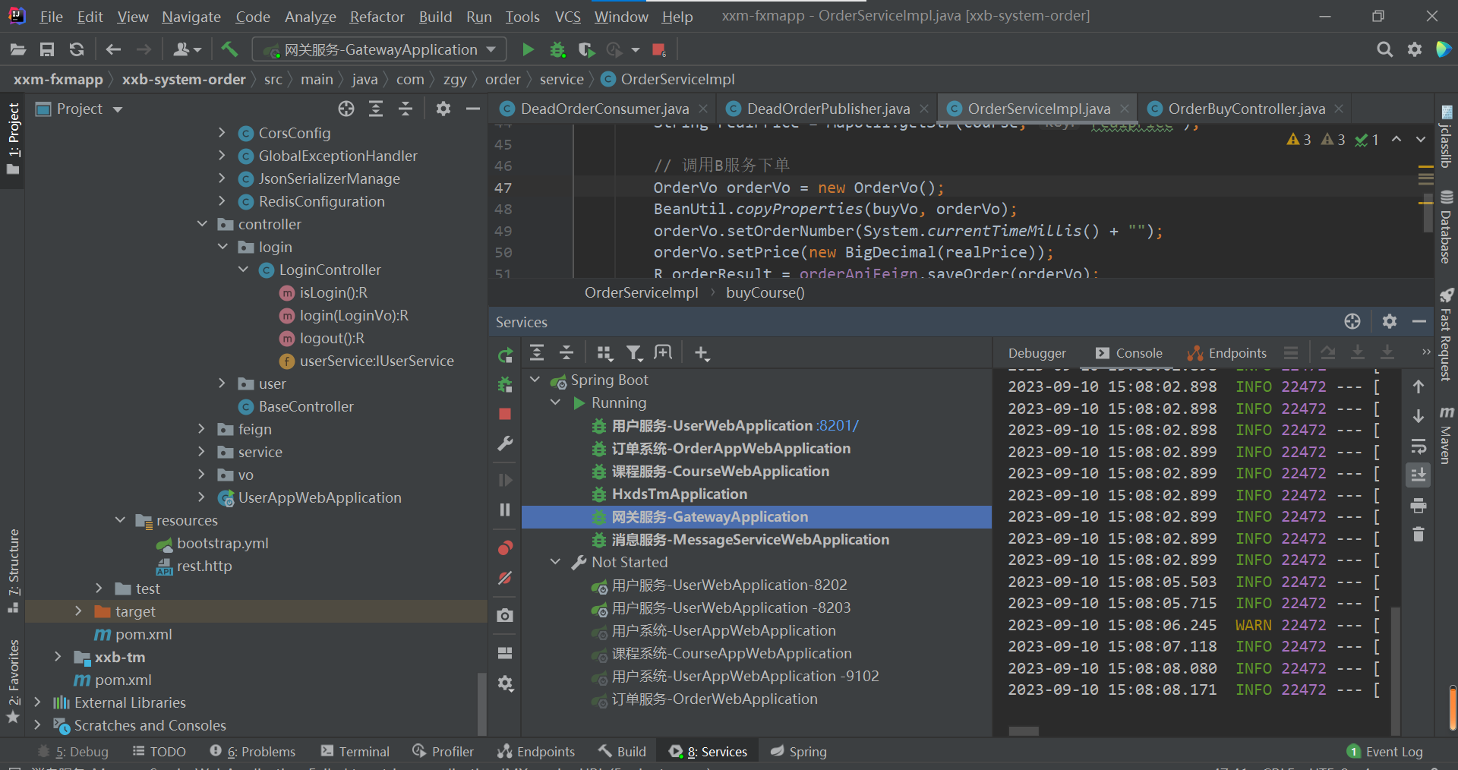Toggle Scroll to End icon in console
The height and width of the screenshot is (770, 1458).
click(x=1418, y=475)
